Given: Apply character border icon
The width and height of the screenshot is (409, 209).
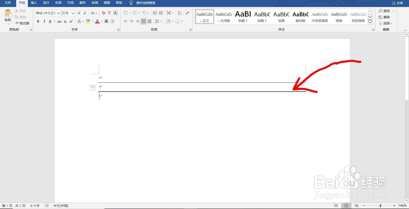Looking at the screenshot, I should point(115,13).
